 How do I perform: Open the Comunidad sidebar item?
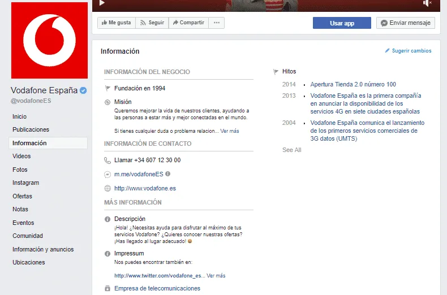coord(28,236)
